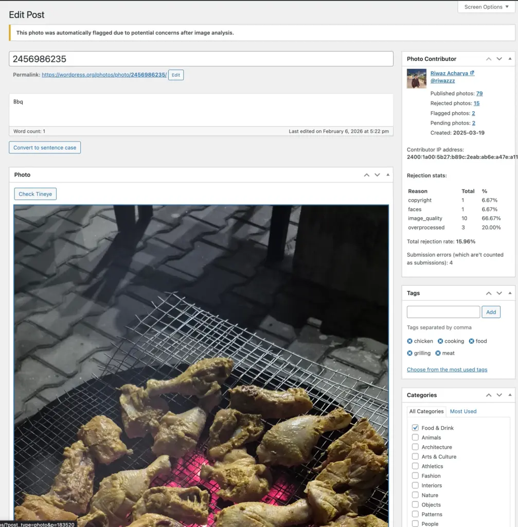Uncheck the Food & Drink category
This screenshot has height=527, width=518.
(415, 428)
